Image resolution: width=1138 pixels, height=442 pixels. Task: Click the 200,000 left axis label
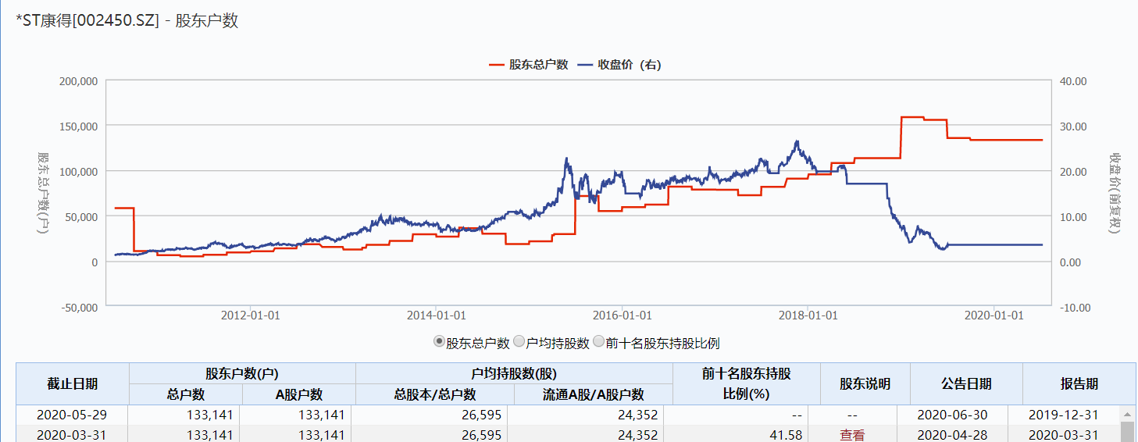coord(78,80)
